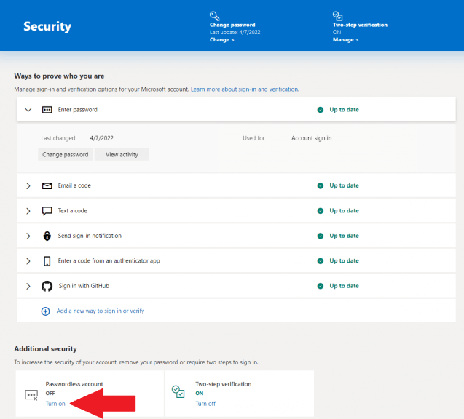Expand the authenticator app code row

point(28,261)
